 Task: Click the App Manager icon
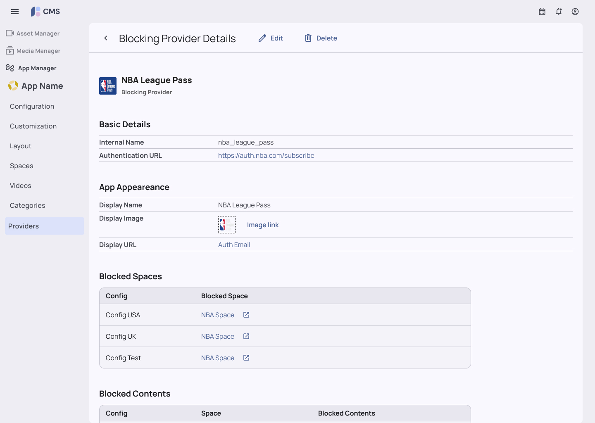pos(10,68)
